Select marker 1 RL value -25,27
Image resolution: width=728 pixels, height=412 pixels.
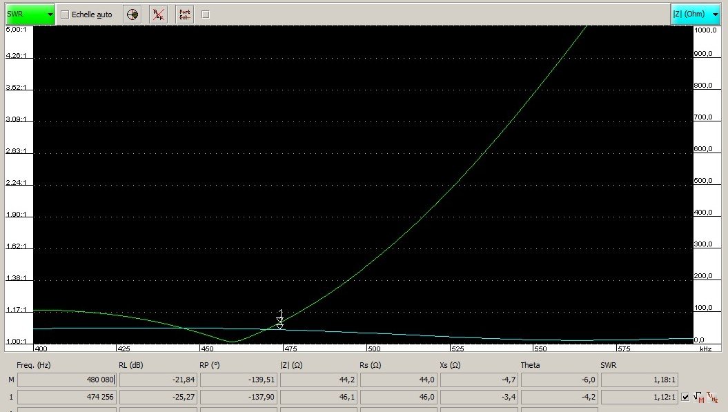pos(158,397)
